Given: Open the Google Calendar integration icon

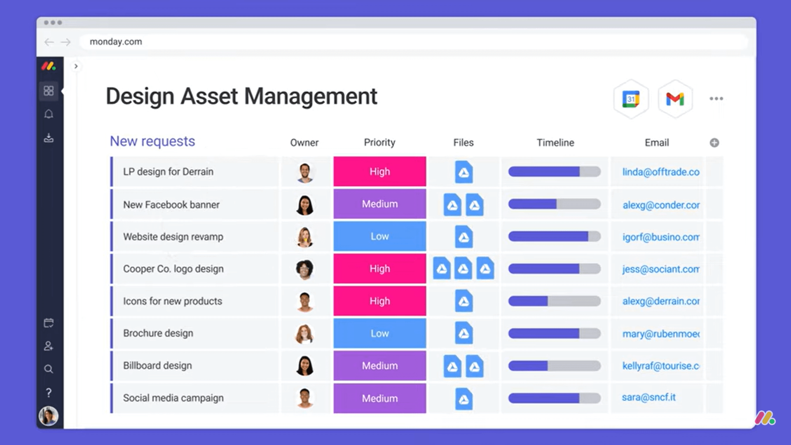Looking at the screenshot, I should (631, 99).
